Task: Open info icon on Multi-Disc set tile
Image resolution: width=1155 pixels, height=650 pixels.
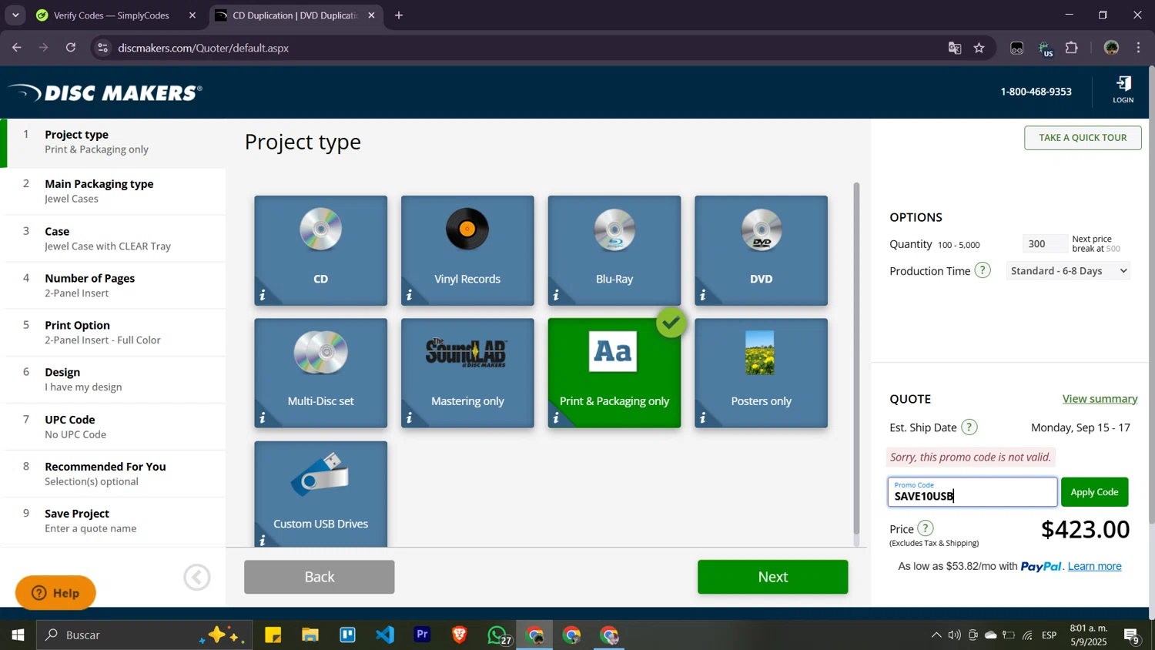Action: coord(263,418)
